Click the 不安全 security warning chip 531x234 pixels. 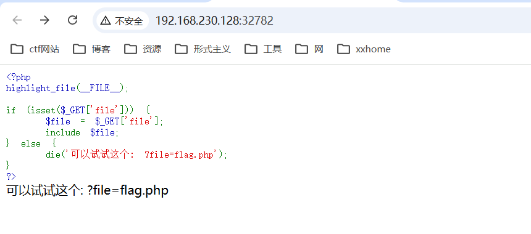[122, 20]
